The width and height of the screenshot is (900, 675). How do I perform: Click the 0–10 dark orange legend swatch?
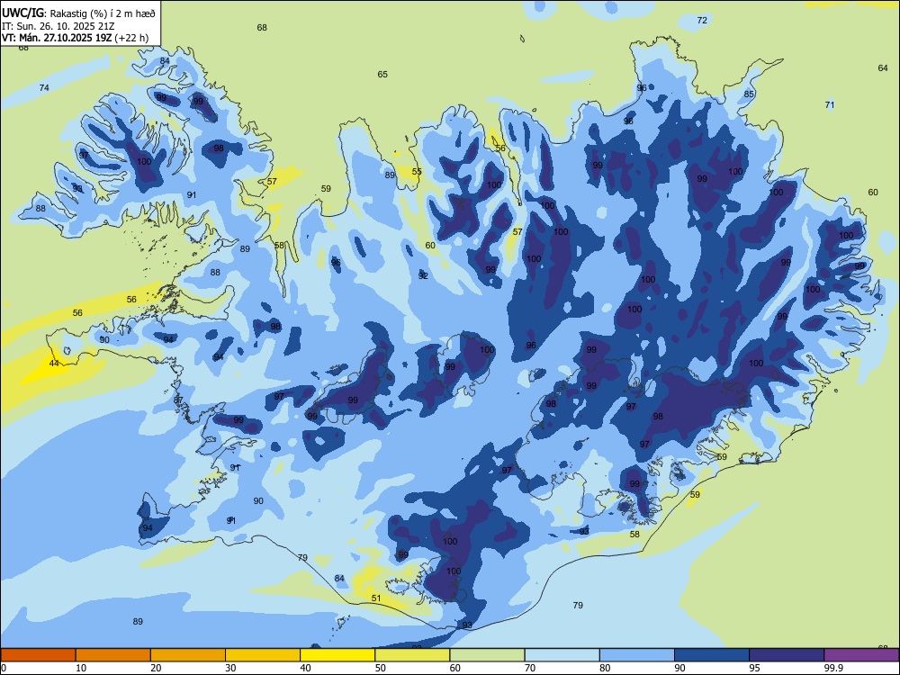click(38, 655)
